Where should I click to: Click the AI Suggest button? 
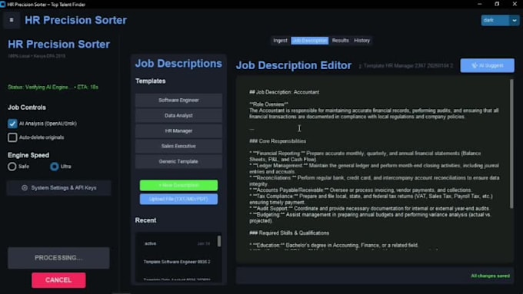(x=488, y=65)
